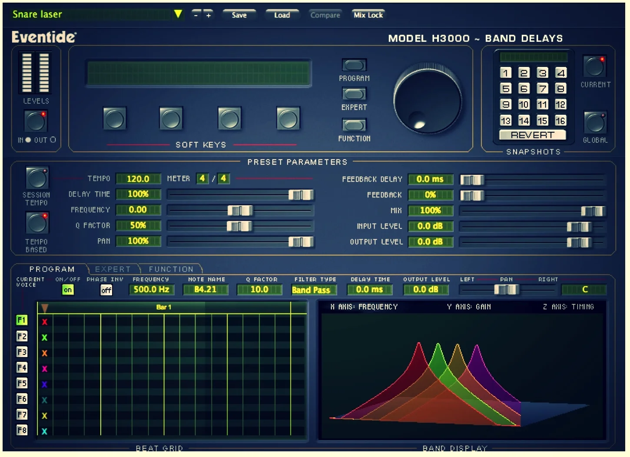Click the minus preset stepper button
Screen dimensions: 630x457
pyautogui.click(x=196, y=15)
